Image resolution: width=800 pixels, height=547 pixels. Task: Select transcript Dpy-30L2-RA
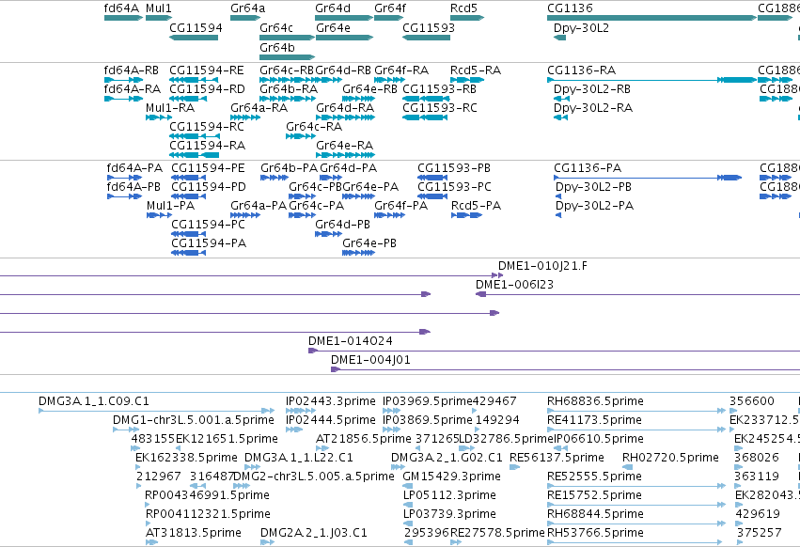pos(593,108)
